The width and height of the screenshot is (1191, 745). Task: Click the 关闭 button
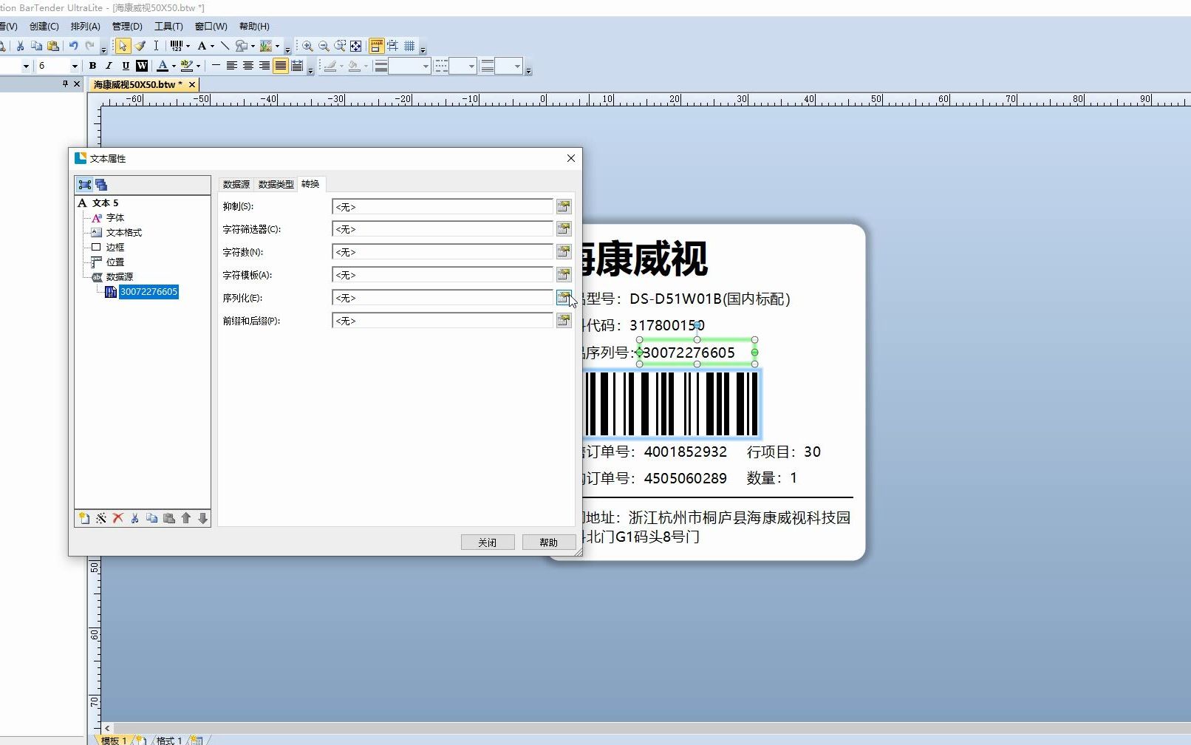(x=488, y=542)
